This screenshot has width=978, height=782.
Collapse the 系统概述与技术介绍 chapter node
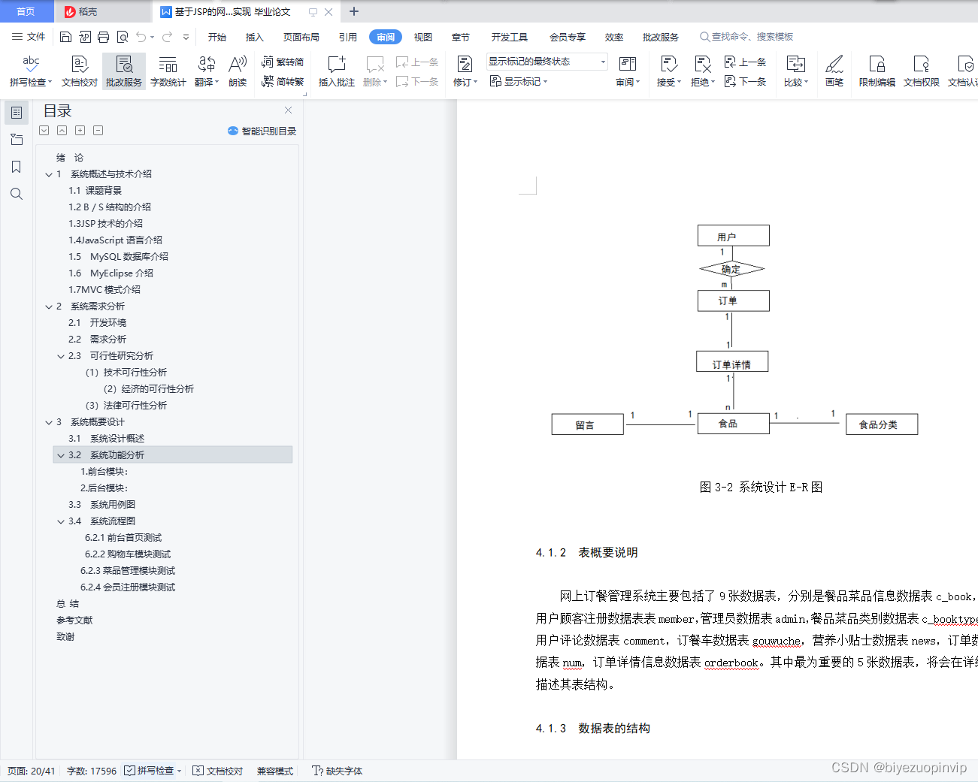click(49, 174)
